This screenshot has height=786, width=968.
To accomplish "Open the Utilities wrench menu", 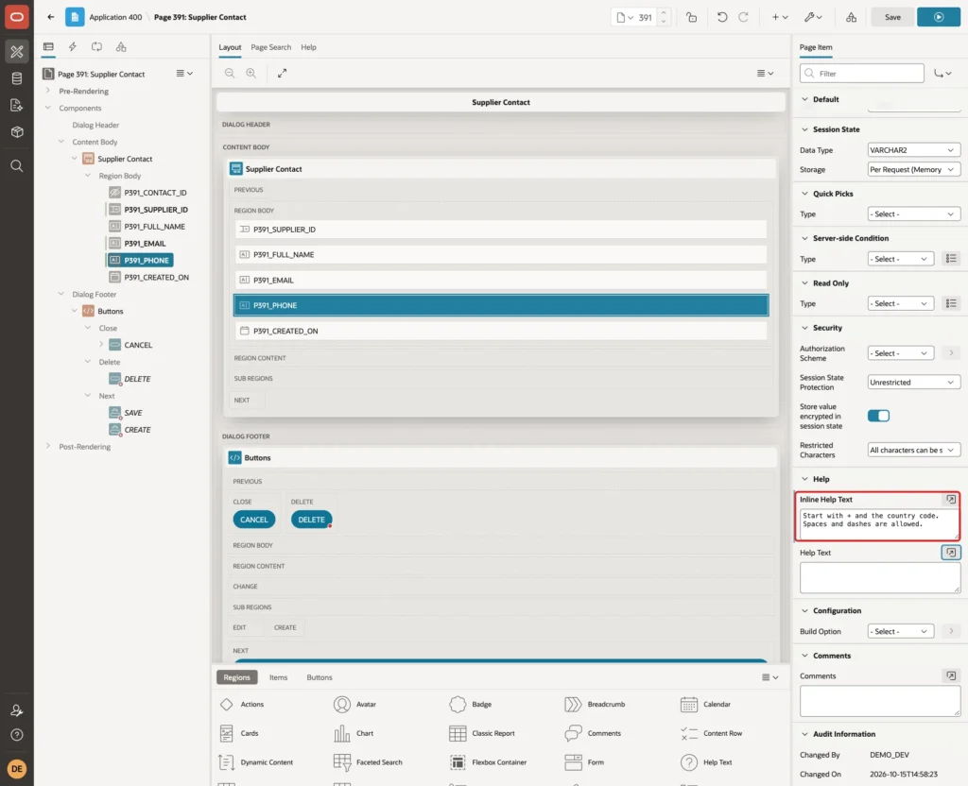I will [813, 17].
